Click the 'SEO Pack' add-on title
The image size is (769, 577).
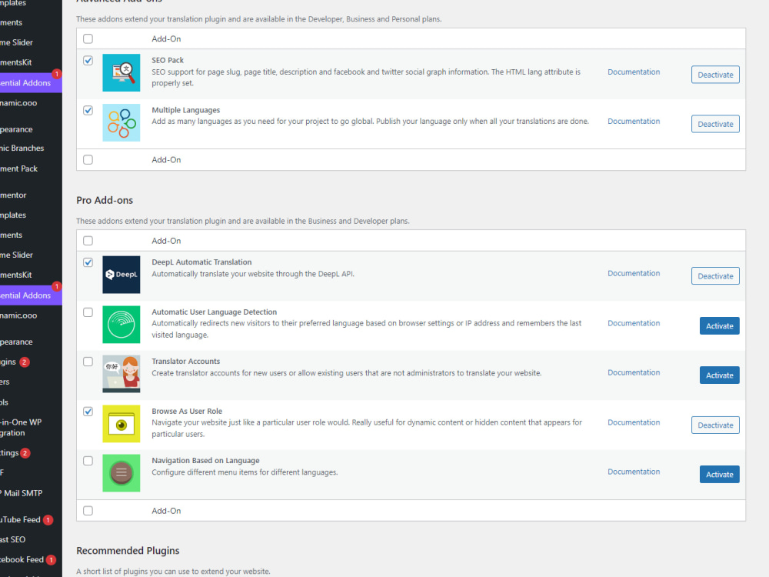click(x=167, y=60)
